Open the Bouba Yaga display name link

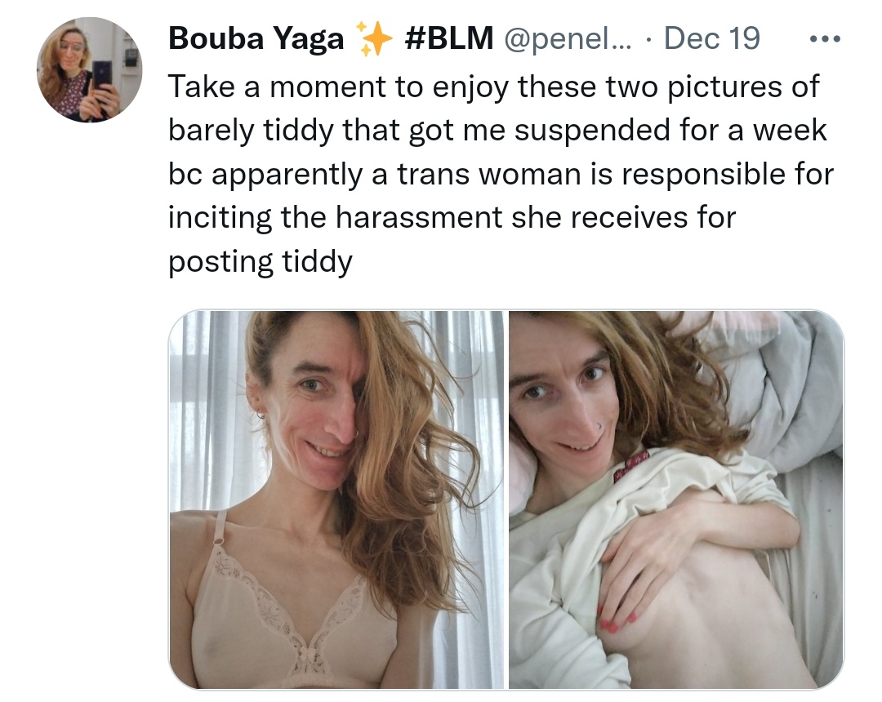point(256,39)
